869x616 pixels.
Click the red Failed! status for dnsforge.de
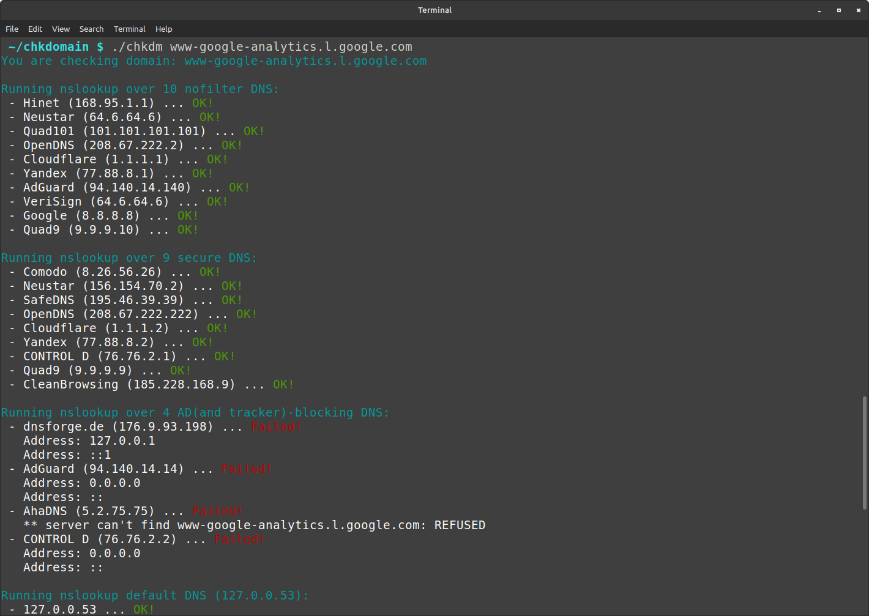(x=276, y=426)
